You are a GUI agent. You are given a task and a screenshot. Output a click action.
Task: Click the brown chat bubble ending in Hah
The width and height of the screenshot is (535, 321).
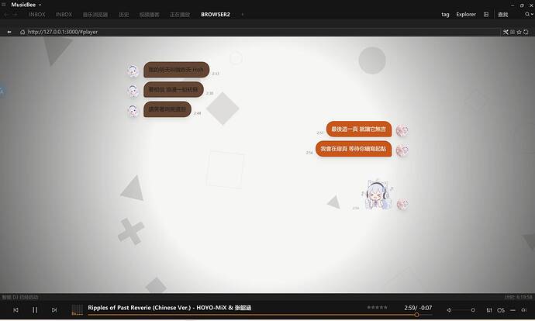pyautogui.click(x=177, y=70)
